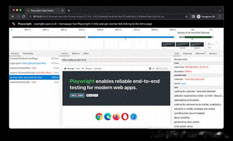Click the theme toggle icon in snapshot navbar
Screen dimensions: 233x141
tap(153, 68)
